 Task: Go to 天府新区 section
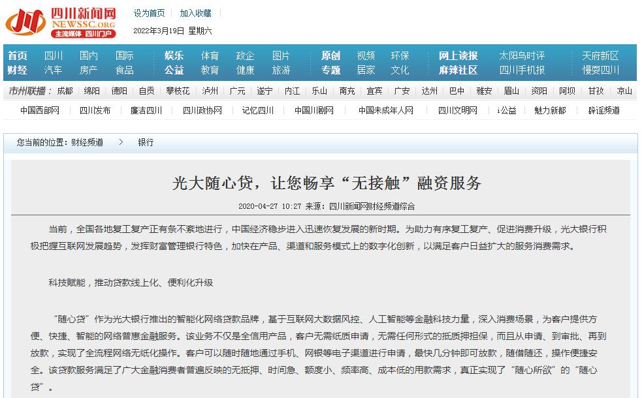pyautogui.click(x=601, y=55)
